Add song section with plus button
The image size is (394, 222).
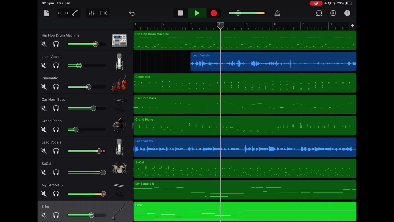(352, 26)
